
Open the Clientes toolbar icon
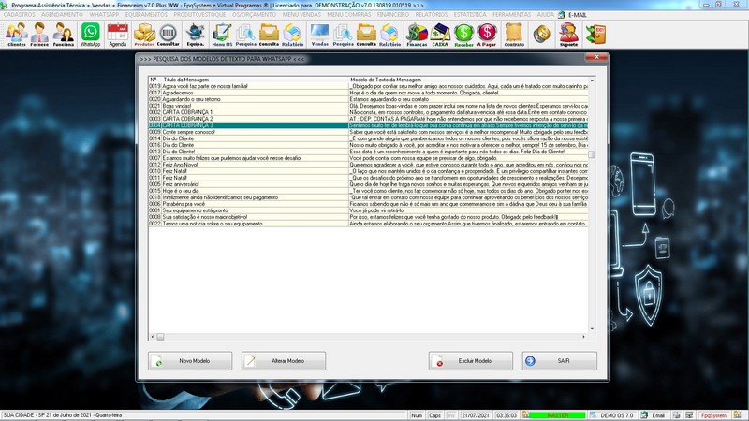coord(17,35)
